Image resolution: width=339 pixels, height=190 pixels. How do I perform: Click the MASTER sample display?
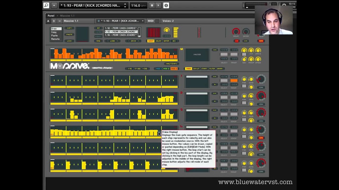(197, 55)
